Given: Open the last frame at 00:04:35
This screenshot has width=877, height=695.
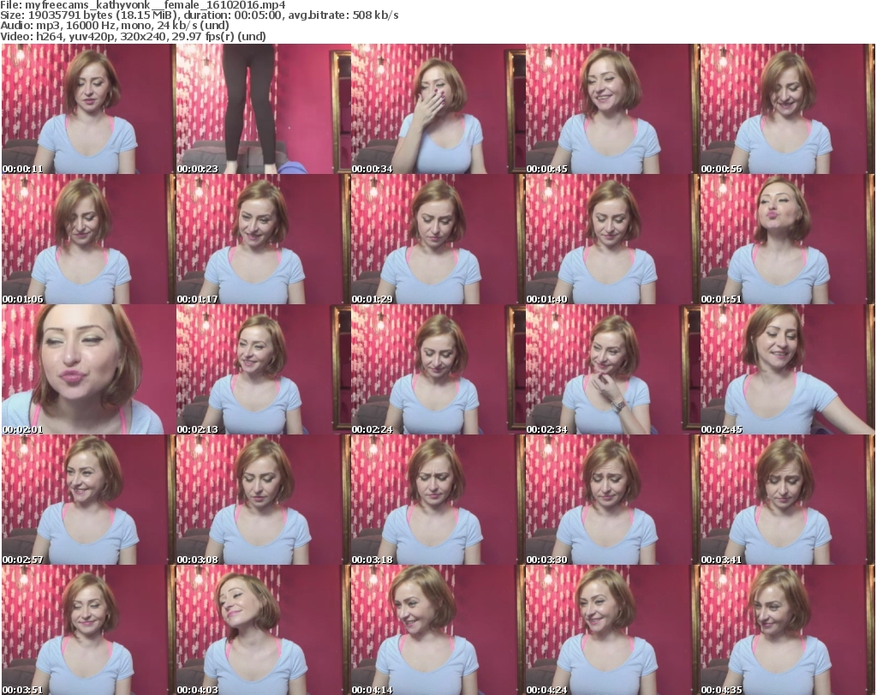Looking at the screenshot, I should [786, 631].
